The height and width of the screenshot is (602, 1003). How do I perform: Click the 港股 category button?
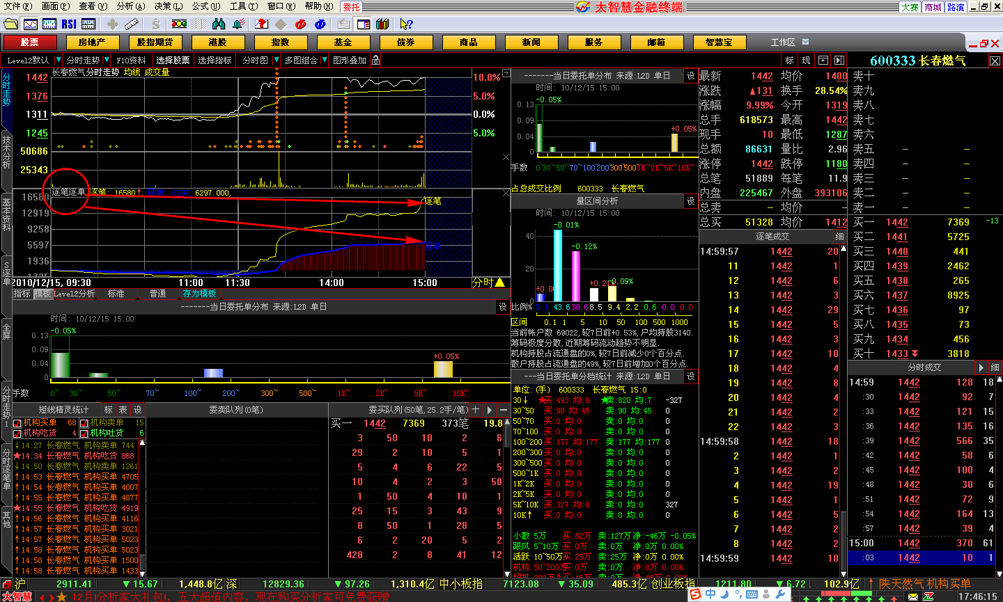(x=217, y=42)
